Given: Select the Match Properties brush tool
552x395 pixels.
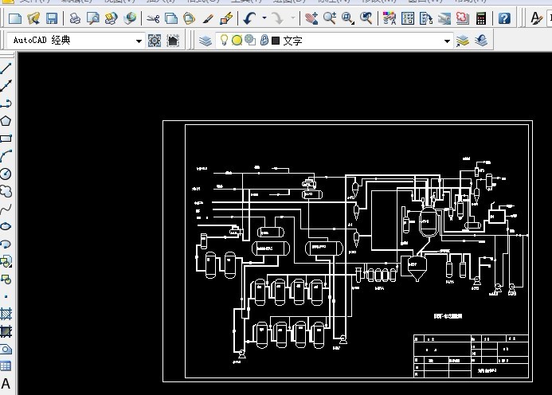Looking at the screenshot, I should click(208, 18).
